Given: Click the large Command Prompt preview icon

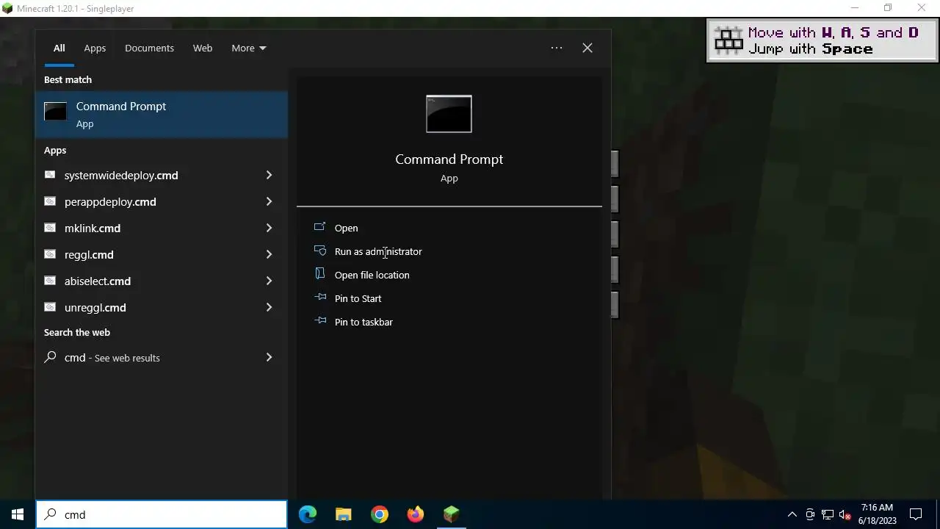Looking at the screenshot, I should [x=449, y=114].
